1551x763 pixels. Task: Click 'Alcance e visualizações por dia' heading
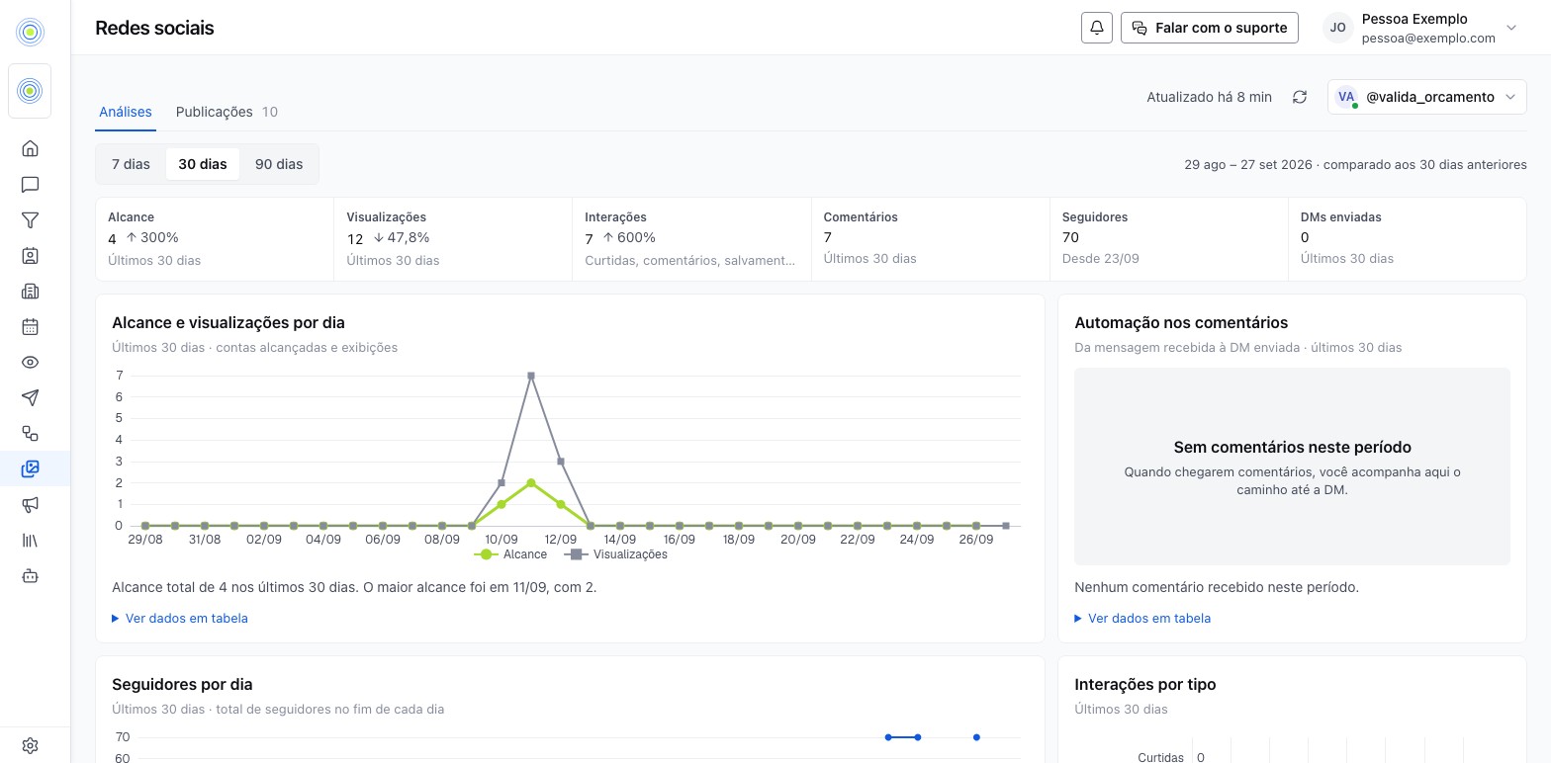pyautogui.click(x=228, y=322)
